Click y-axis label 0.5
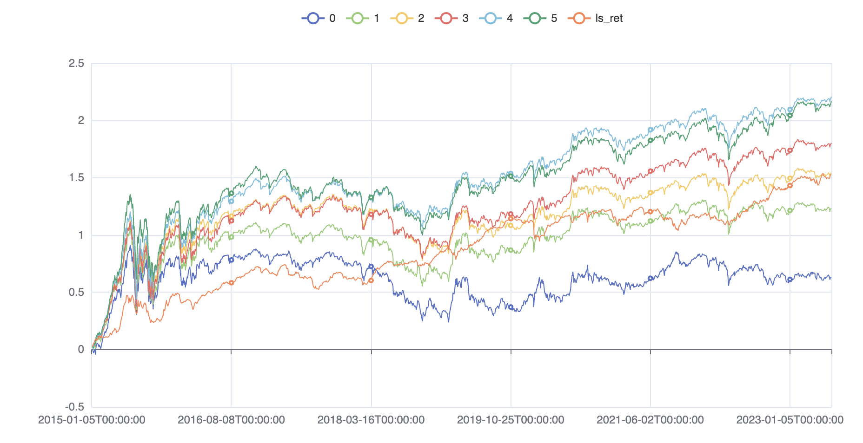The height and width of the screenshot is (443, 863). [x=76, y=292]
